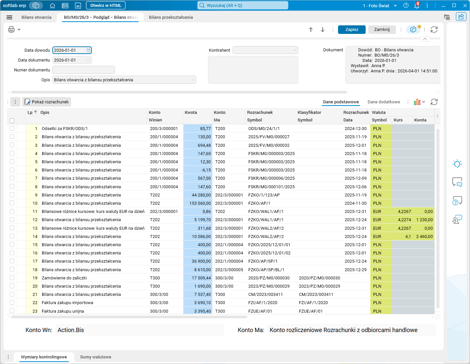Open the print icon in the toolbar
Screen dimensions: 470x364
tap(11, 30)
